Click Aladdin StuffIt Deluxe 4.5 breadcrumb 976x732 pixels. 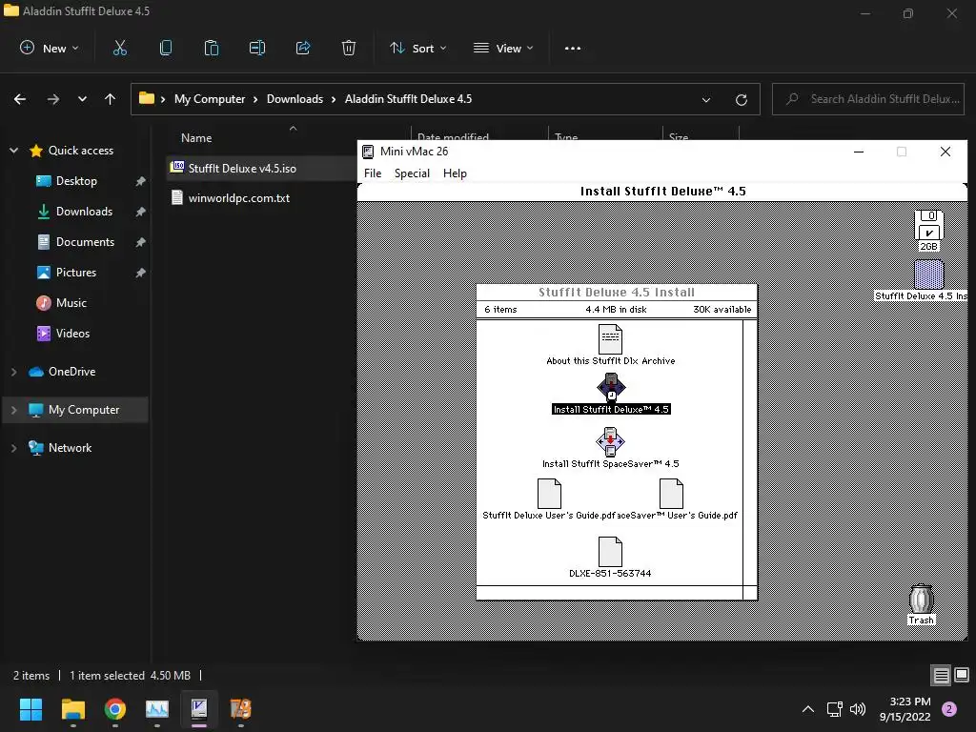[x=408, y=99]
